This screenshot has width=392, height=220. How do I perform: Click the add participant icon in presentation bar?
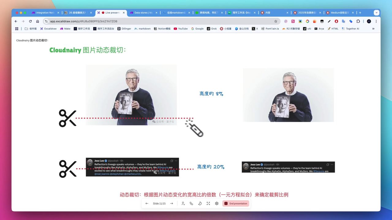(x=183, y=203)
